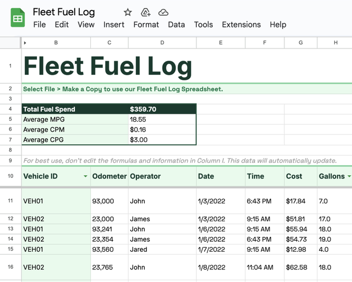Image resolution: width=352 pixels, height=282 pixels.
Task: Select column D header
Action: coord(162,43)
